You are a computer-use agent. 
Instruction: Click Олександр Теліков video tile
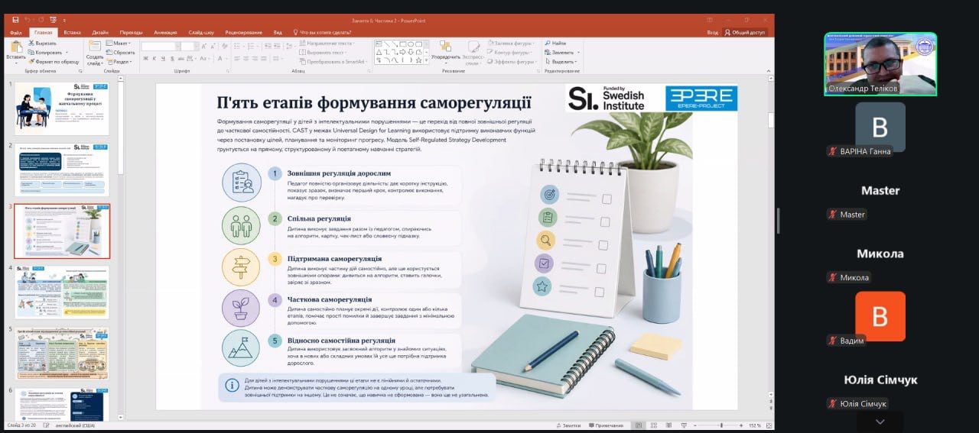(880, 64)
